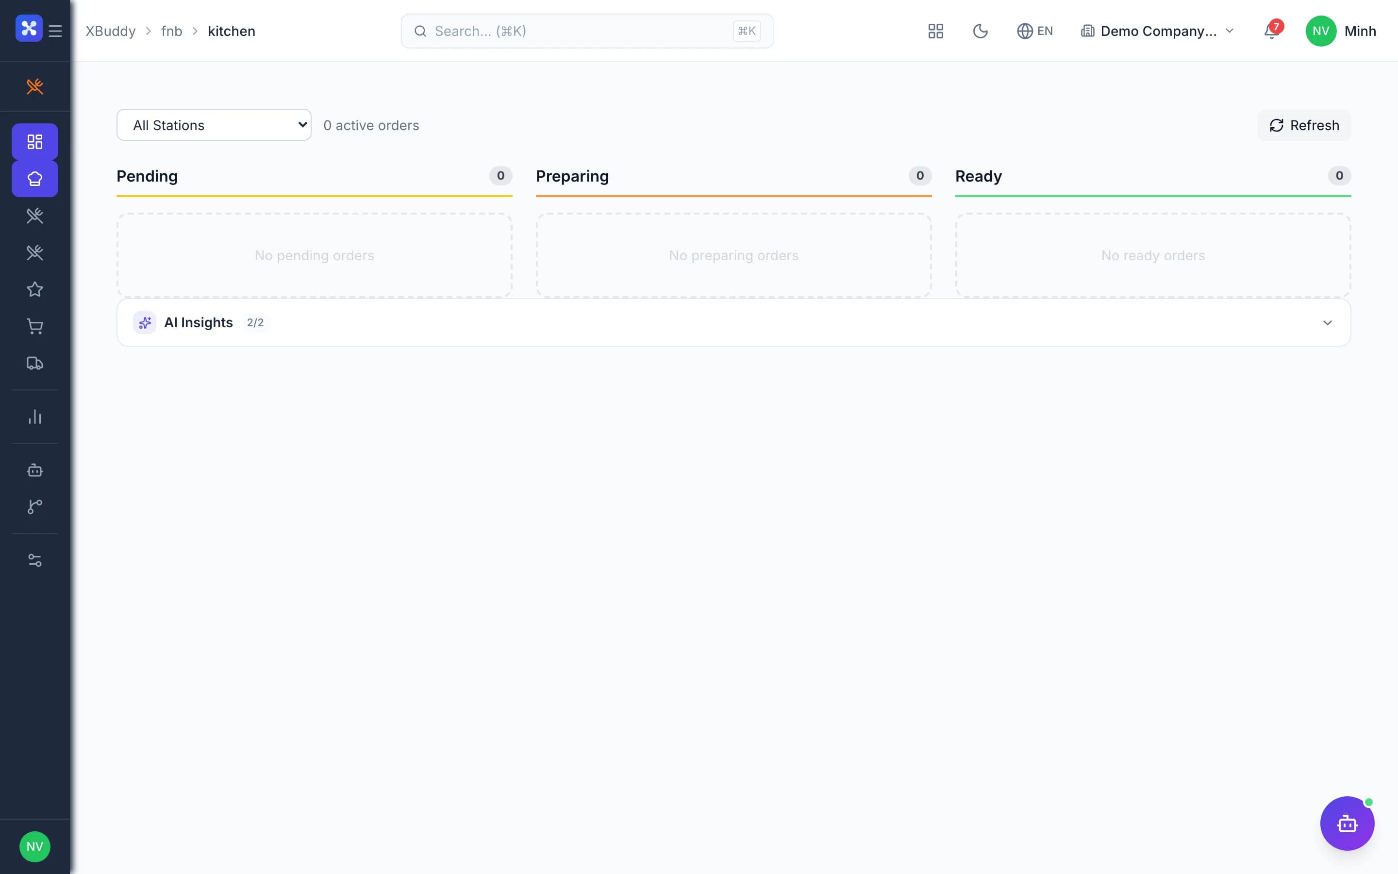The width and height of the screenshot is (1398, 874).
Task: Click "No preparing orders" placeholder
Action: (733, 255)
